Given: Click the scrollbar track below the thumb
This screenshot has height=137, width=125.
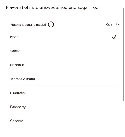Looking at the screenshot, I should tap(124, 119).
